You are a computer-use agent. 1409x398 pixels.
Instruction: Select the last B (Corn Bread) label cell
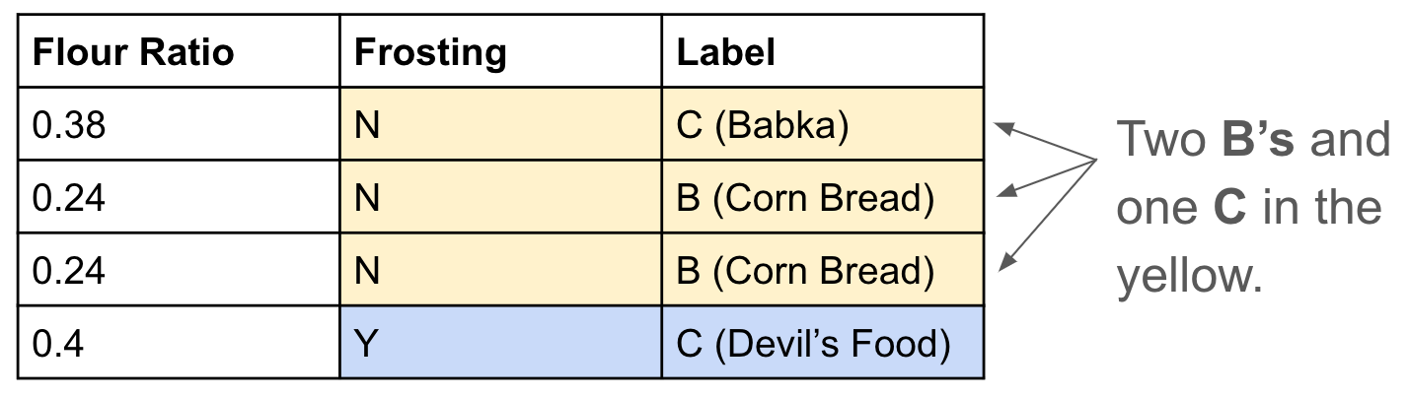point(805,270)
